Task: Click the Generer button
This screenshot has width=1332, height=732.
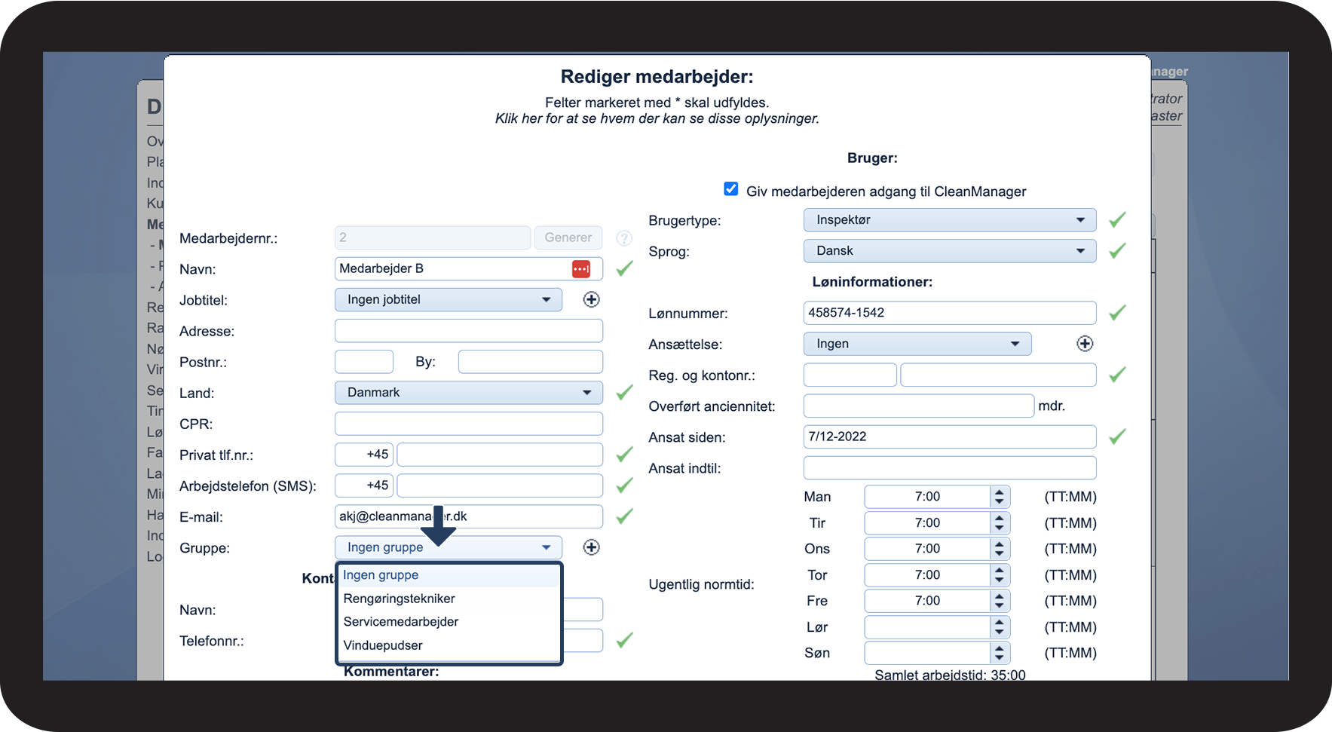Action: (x=568, y=237)
